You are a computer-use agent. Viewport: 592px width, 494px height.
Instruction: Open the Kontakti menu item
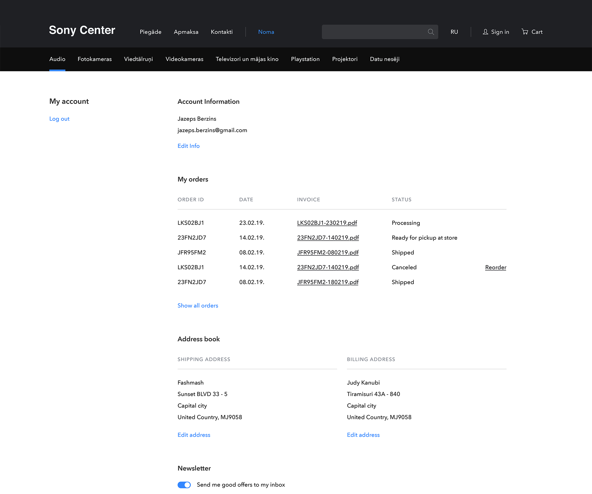tap(222, 32)
